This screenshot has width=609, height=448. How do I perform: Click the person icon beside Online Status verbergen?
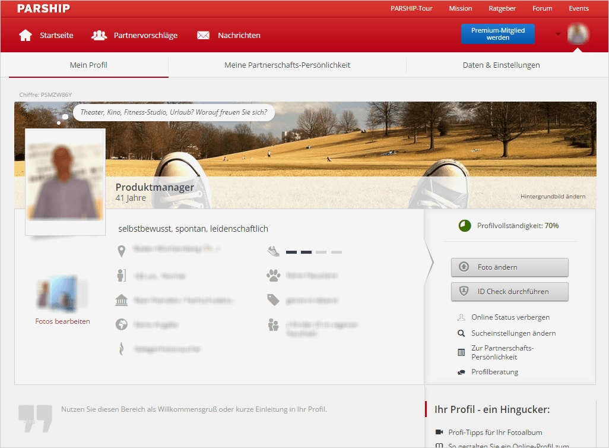point(461,317)
